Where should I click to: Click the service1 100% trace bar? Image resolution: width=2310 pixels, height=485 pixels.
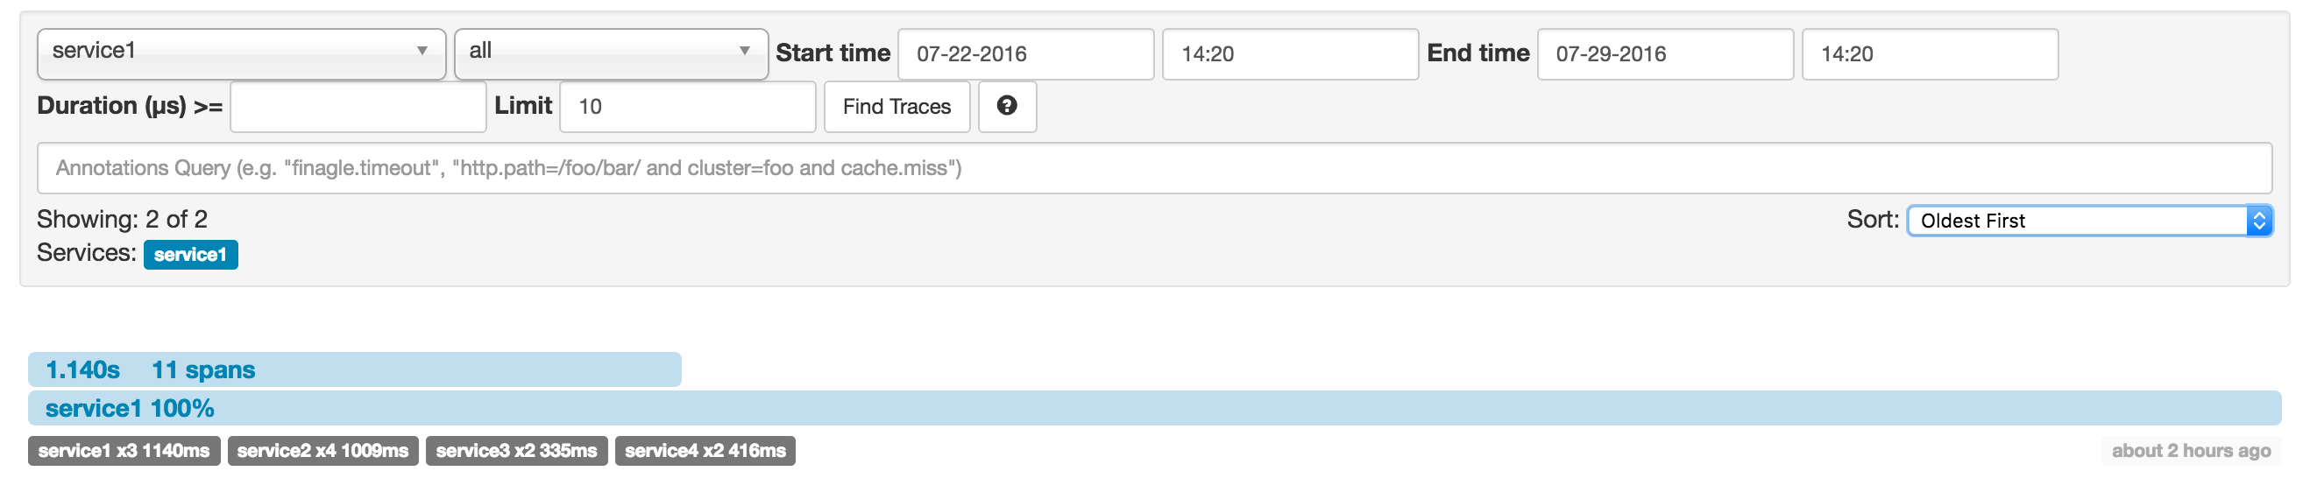point(1153,408)
